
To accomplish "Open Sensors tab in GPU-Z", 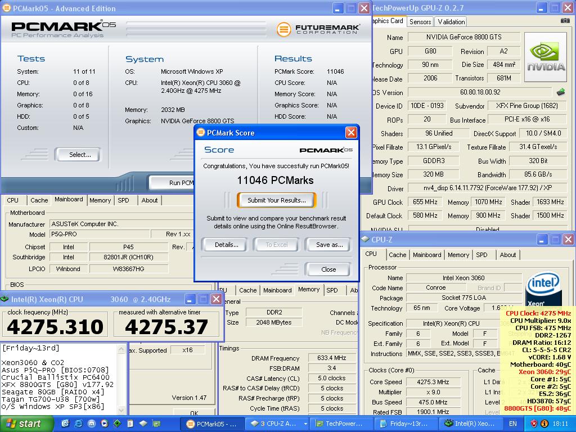I will click(420, 22).
